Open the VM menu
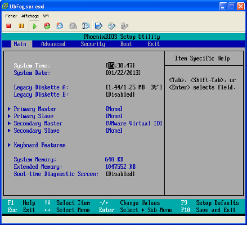Image resolution: width=247 pixels, height=225 pixels. [46, 16]
